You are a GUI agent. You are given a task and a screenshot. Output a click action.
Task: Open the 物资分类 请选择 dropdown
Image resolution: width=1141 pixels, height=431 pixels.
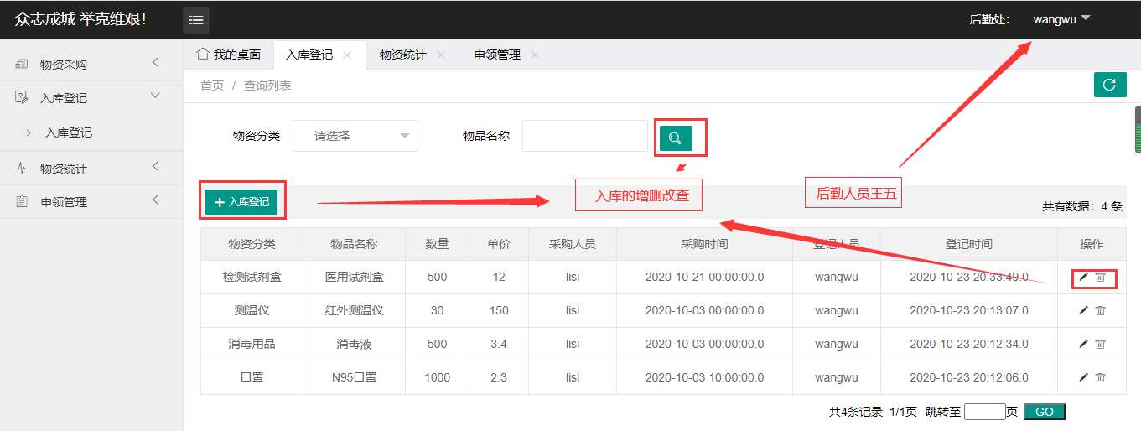point(355,136)
